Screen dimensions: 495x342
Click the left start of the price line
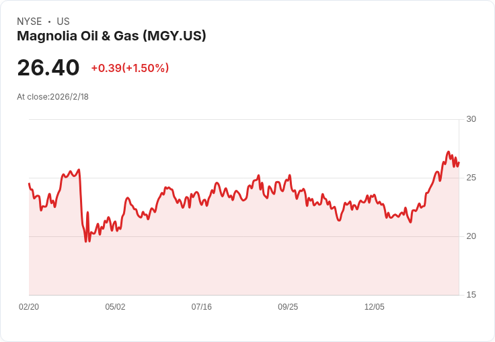click(x=29, y=183)
